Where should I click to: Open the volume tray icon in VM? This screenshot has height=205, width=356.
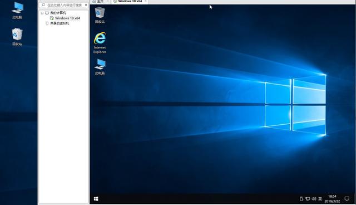[314, 199]
